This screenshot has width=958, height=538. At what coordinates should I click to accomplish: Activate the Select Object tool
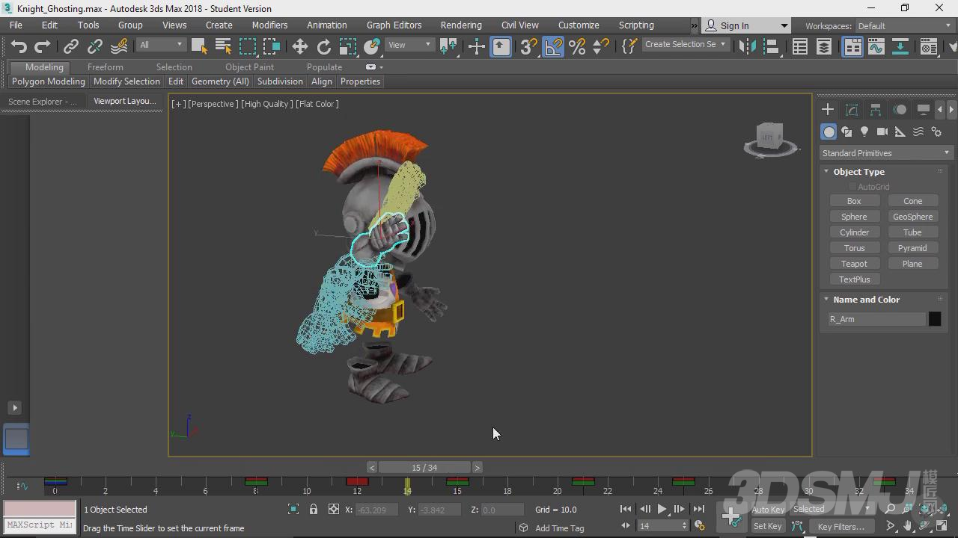pos(199,46)
